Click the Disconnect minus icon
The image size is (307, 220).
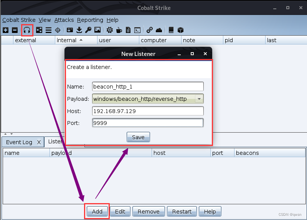[x=15, y=30]
